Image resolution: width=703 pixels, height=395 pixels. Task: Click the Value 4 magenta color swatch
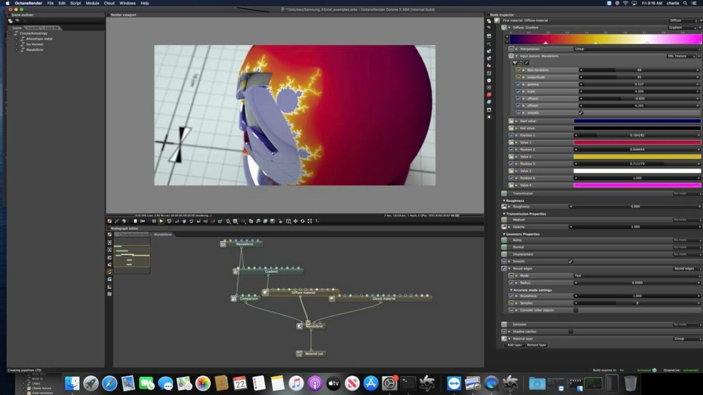tap(637, 185)
